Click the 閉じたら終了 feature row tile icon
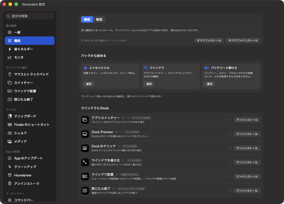 pos(85,191)
